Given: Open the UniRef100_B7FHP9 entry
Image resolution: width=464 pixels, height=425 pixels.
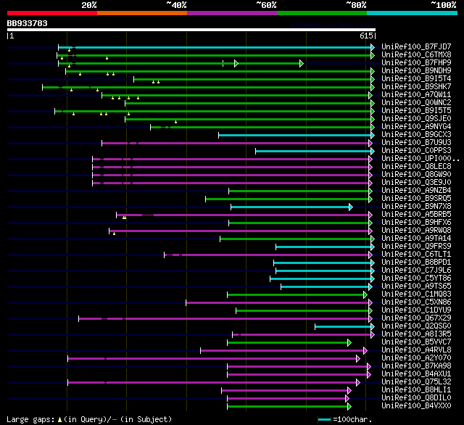Looking at the screenshot, I should 416,63.
